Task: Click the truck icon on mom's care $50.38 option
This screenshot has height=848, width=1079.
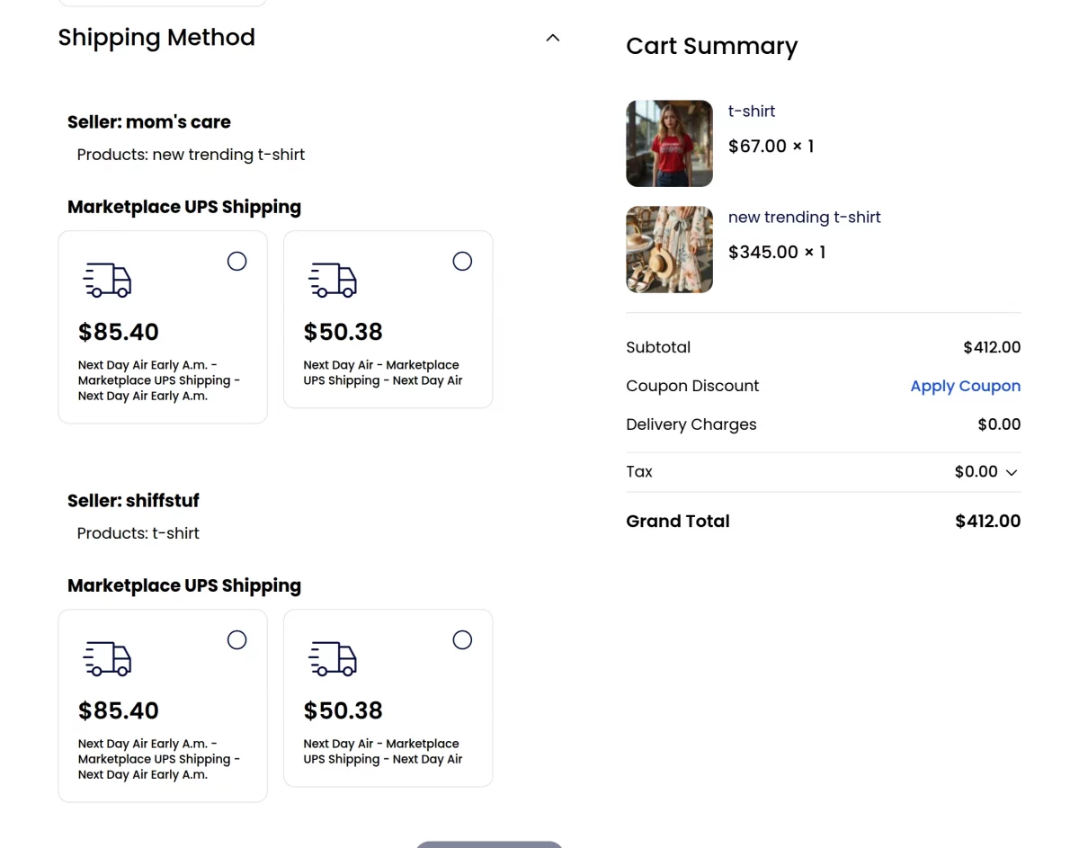Action: [333, 280]
